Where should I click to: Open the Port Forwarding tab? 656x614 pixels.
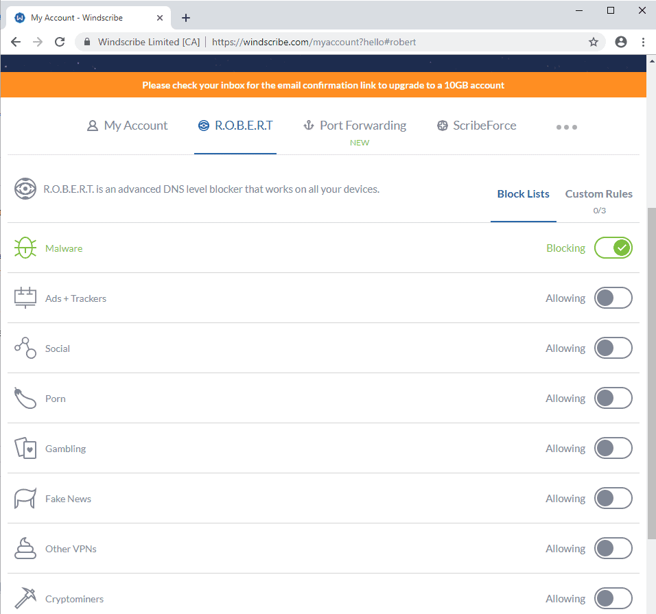click(355, 126)
